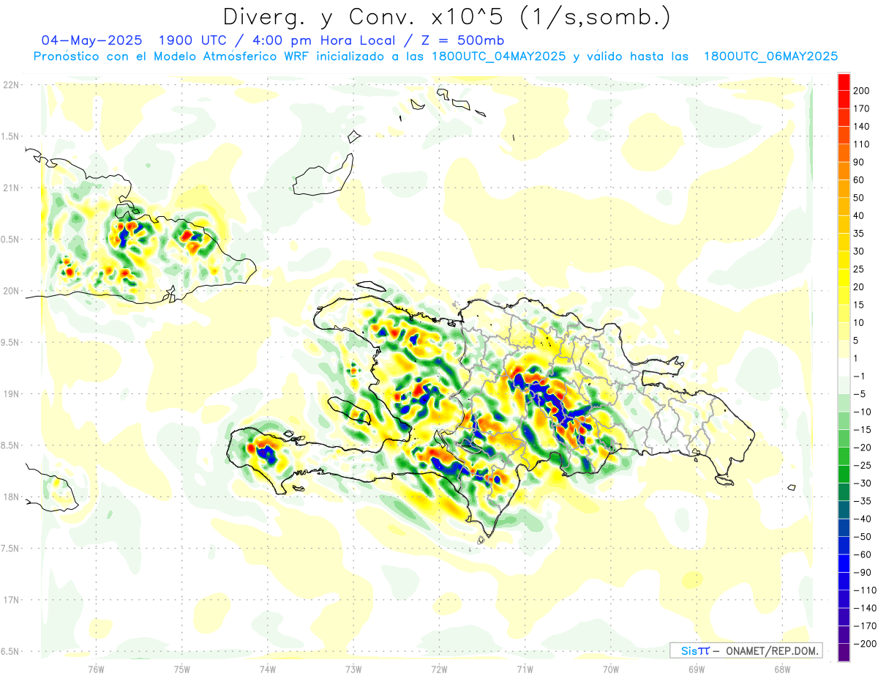Click the -1 value on the colorbar
This screenshot has width=878, height=679.
pyautogui.click(x=860, y=376)
